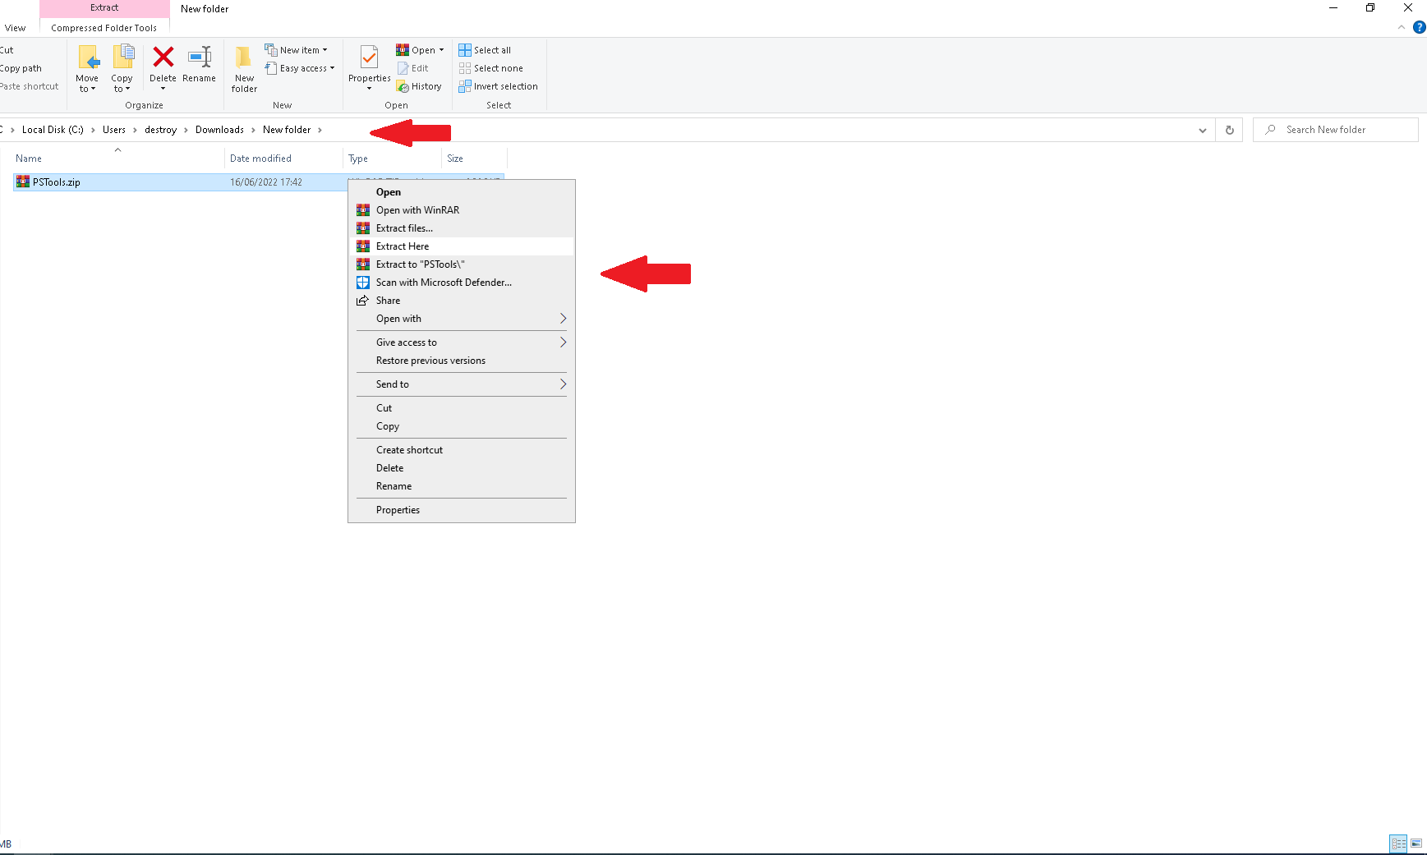Expand the Open with submenu arrow

coord(563,319)
